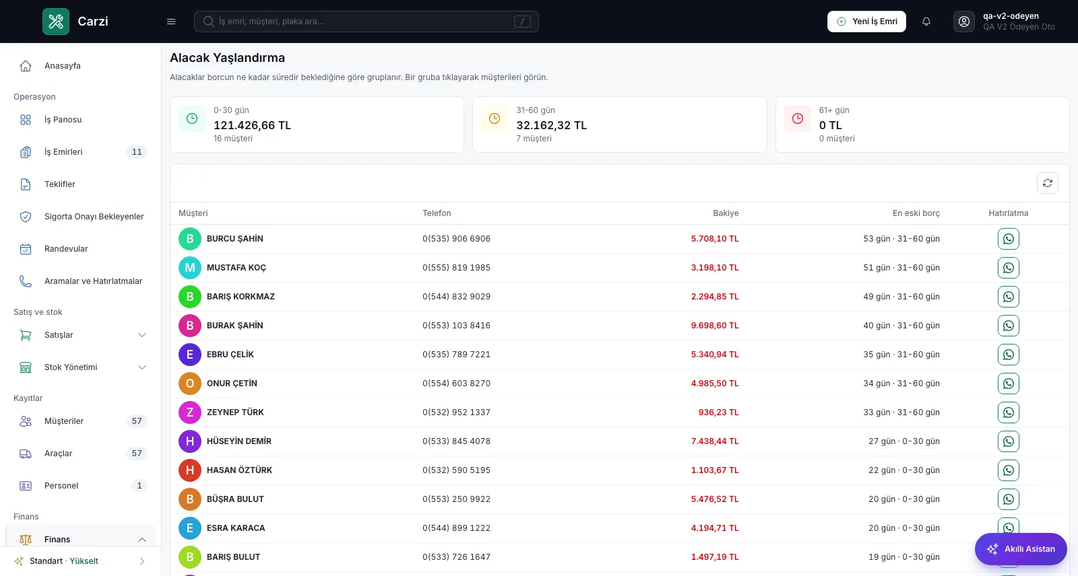
Task: Send WhatsApp reminder to BURCU ŞAHİN
Action: tap(1008, 239)
